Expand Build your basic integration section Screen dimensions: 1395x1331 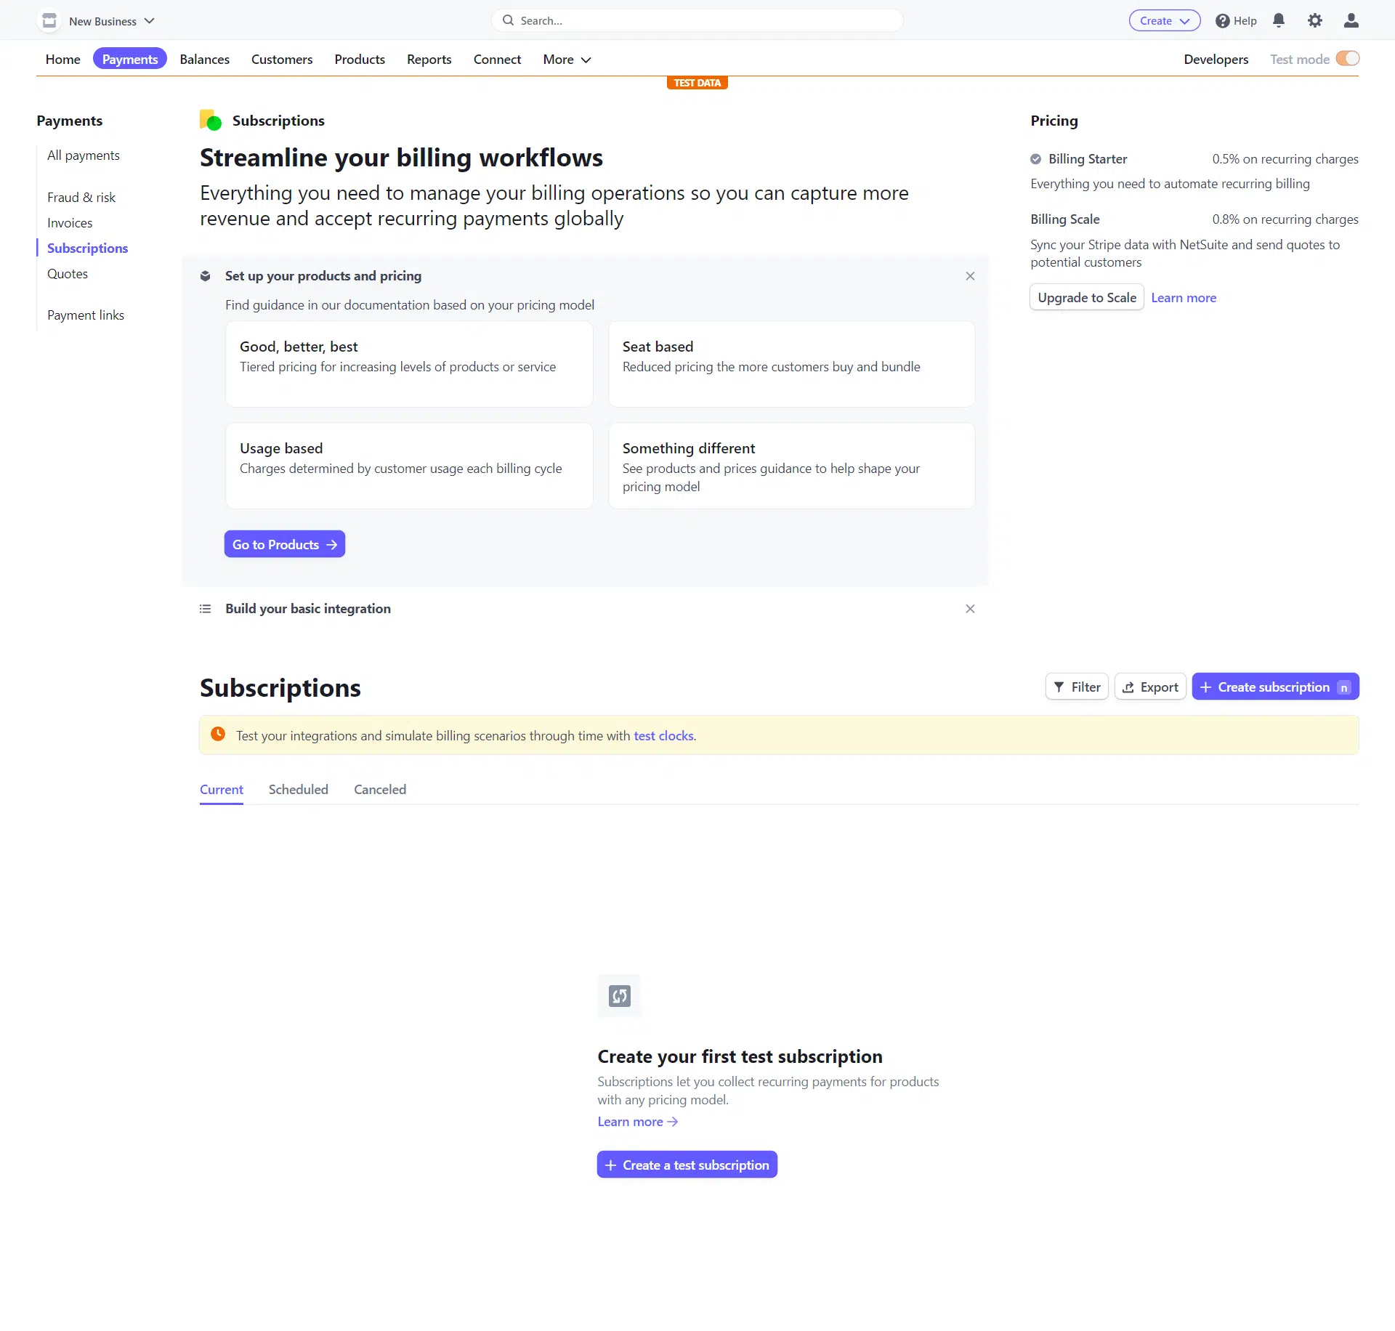tap(308, 609)
